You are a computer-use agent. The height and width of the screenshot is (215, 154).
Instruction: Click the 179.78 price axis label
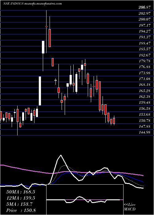pyautogui.click(x=144, y=61)
